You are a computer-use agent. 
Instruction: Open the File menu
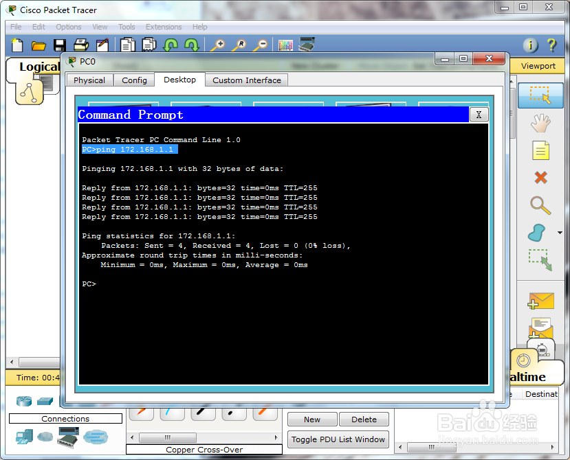click(x=16, y=27)
